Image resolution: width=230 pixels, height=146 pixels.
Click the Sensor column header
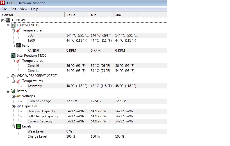(32, 15)
